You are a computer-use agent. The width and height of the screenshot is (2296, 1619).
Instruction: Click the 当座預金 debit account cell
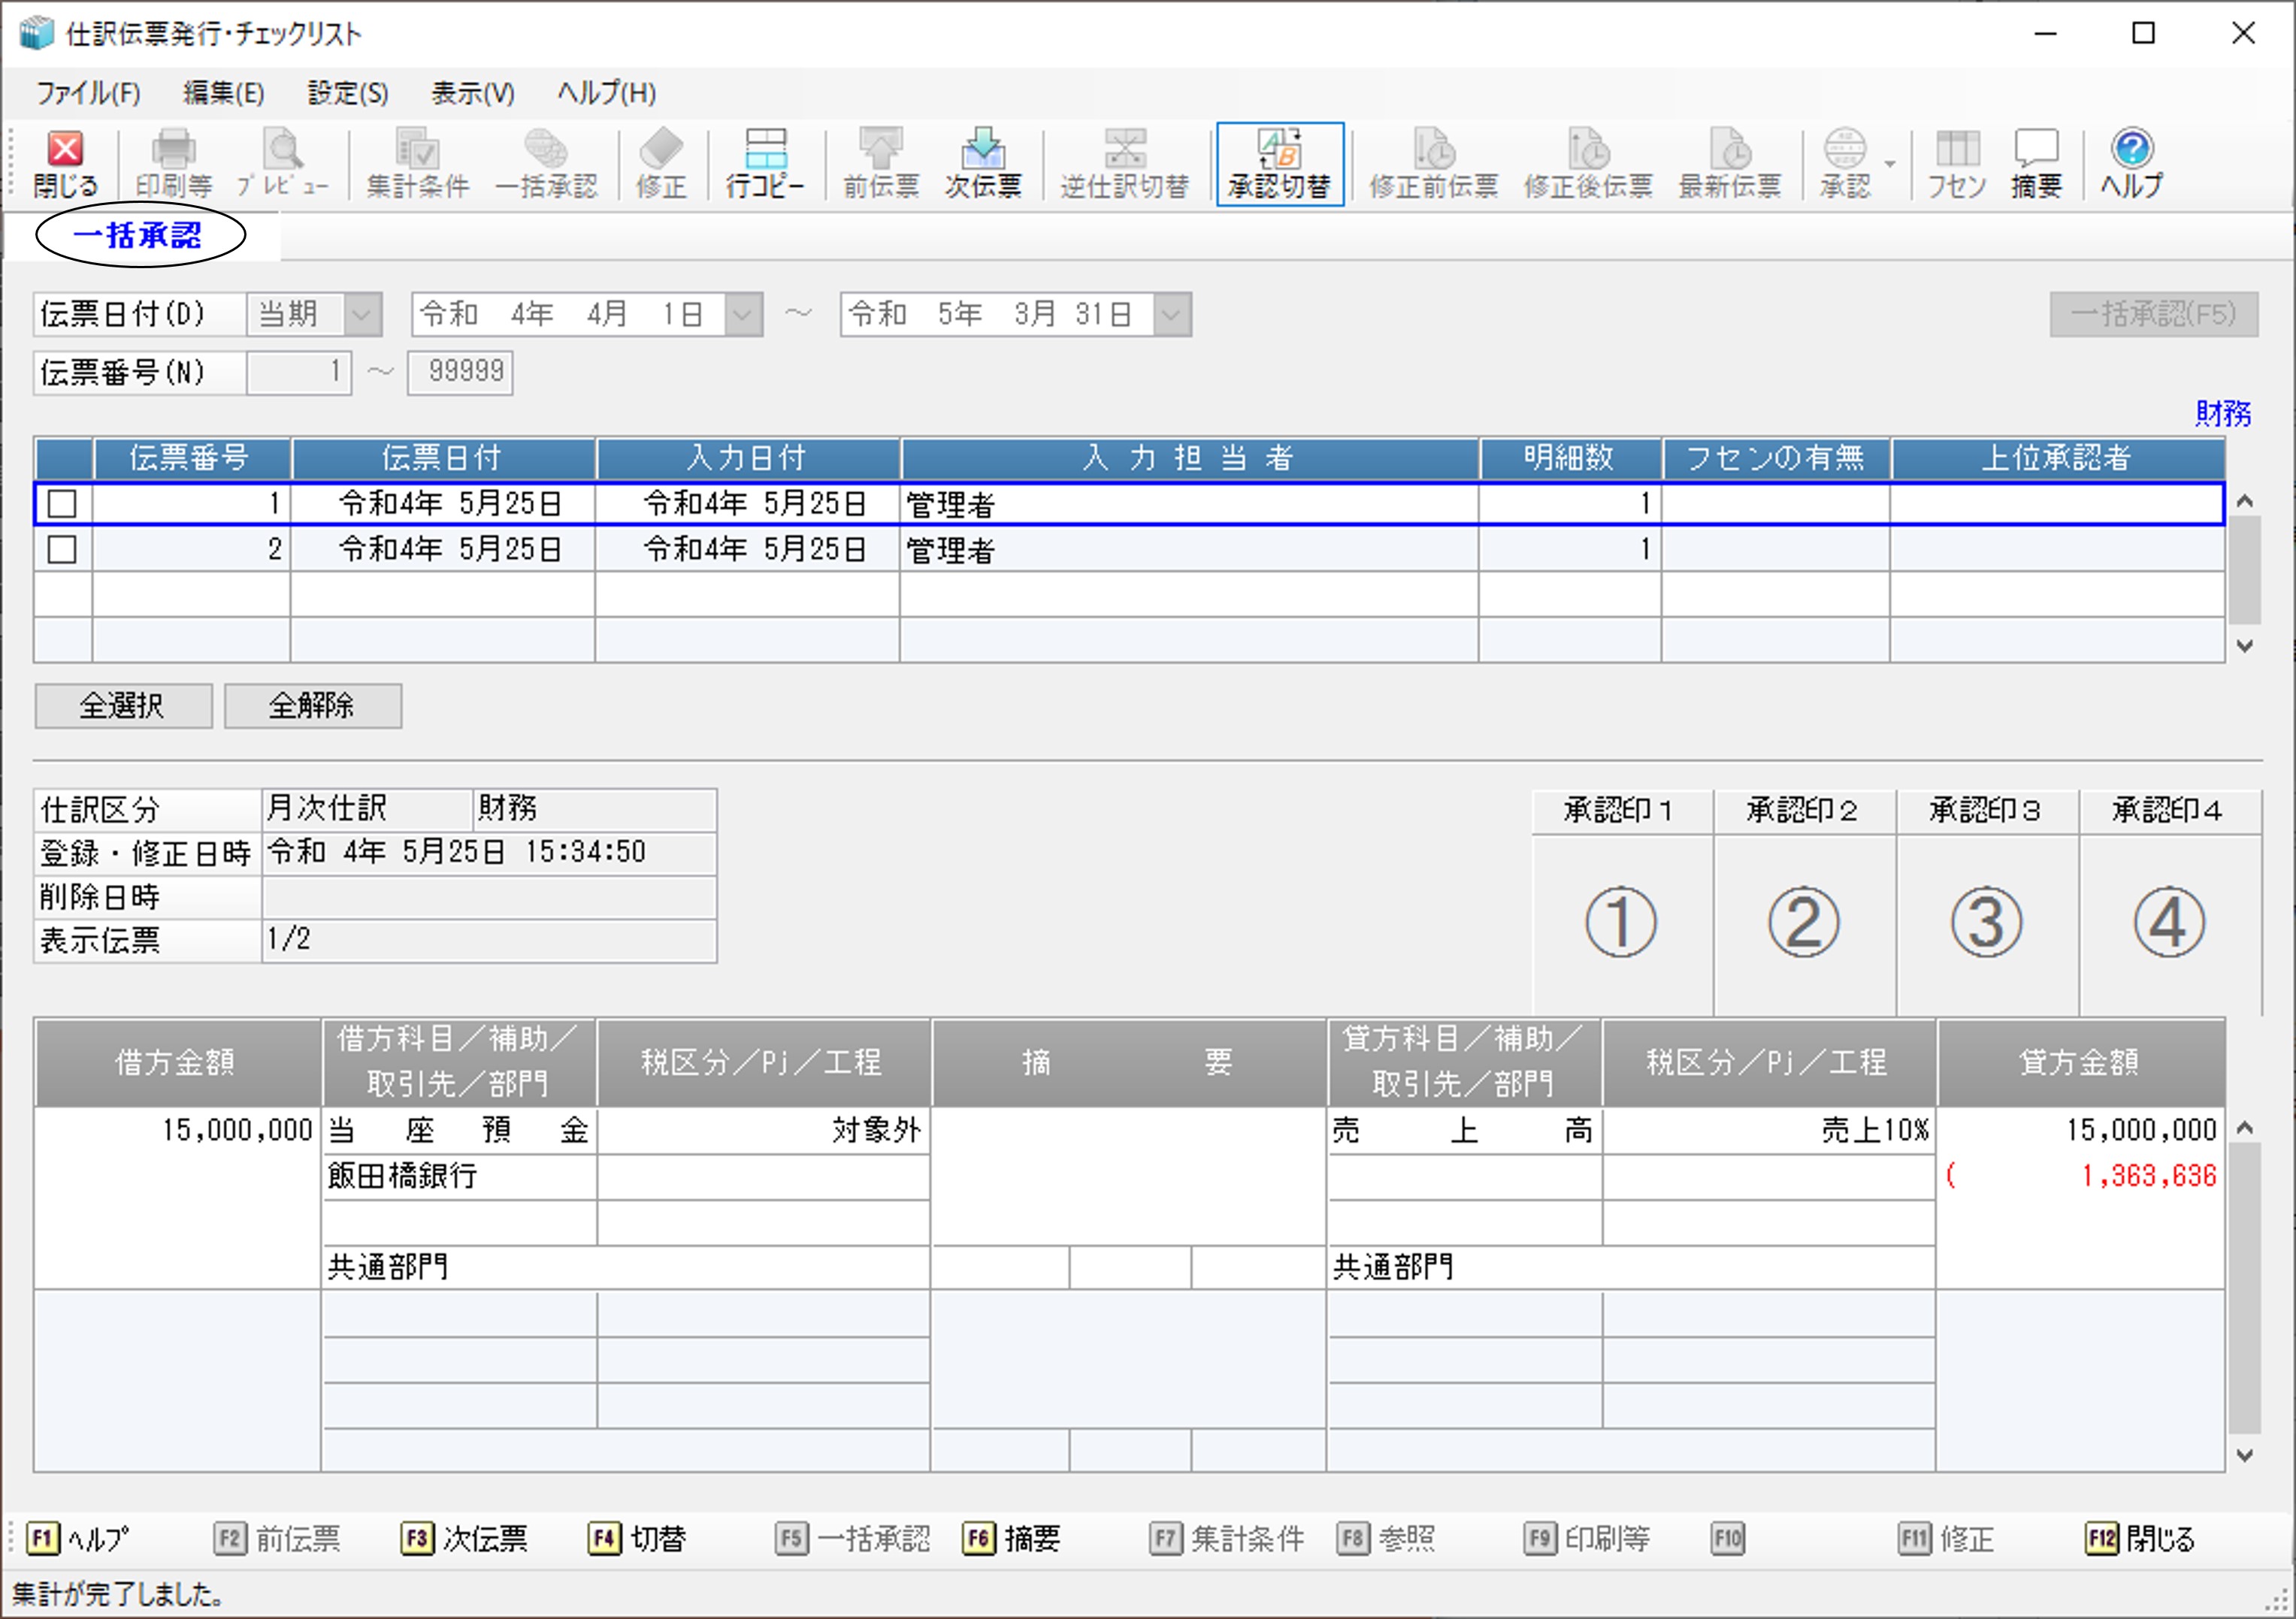click(459, 1131)
